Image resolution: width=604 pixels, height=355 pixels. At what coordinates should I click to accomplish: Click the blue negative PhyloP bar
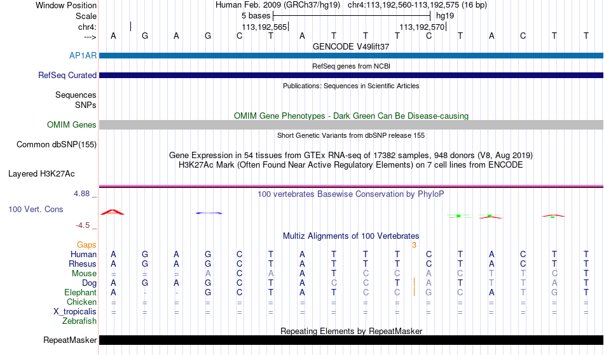point(209,213)
